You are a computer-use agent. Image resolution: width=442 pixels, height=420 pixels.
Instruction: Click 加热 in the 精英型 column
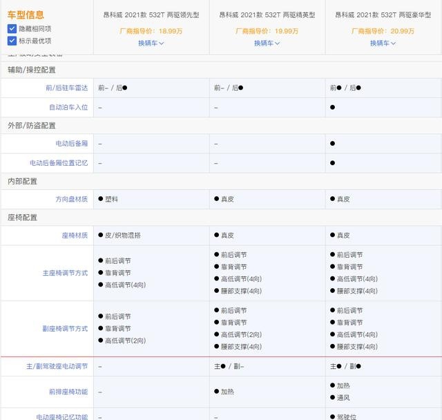point(224,392)
